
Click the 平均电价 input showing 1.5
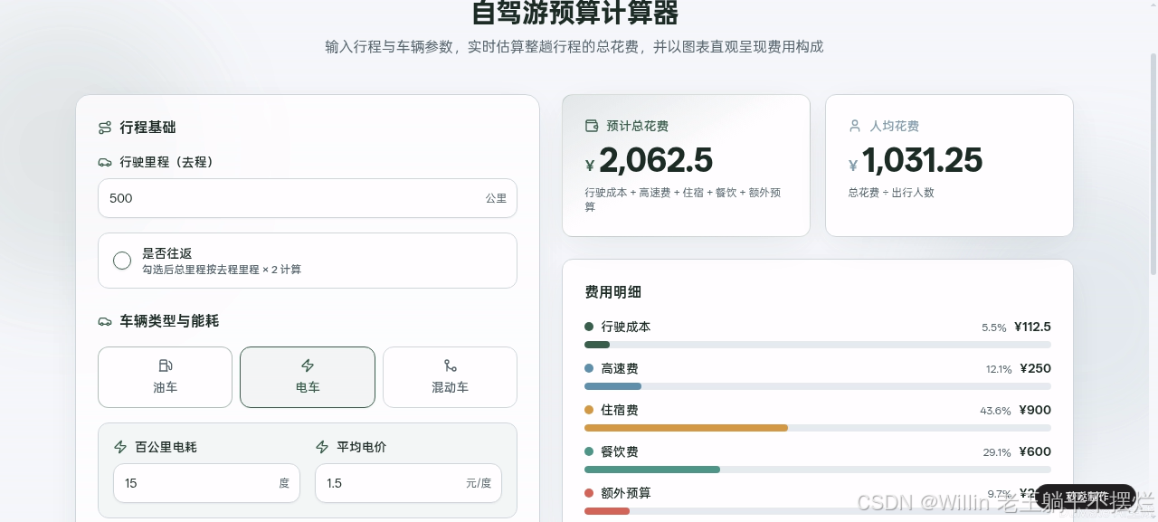408,483
